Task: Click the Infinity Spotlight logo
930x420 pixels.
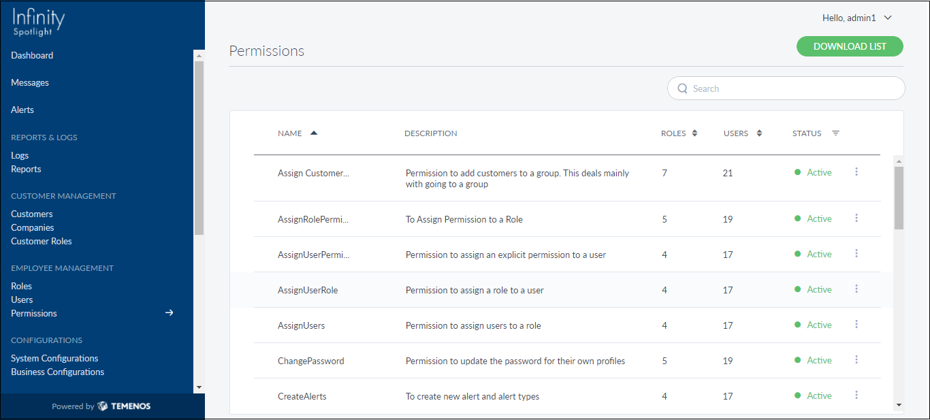Action: [39, 22]
